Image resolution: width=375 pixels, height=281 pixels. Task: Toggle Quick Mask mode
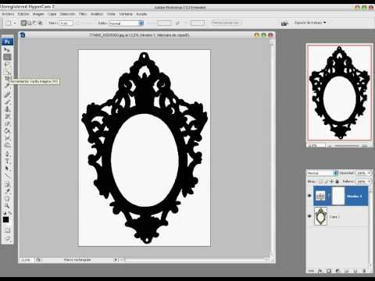click(x=8, y=230)
